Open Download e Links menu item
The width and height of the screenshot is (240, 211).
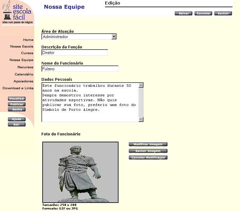coord(18,88)
